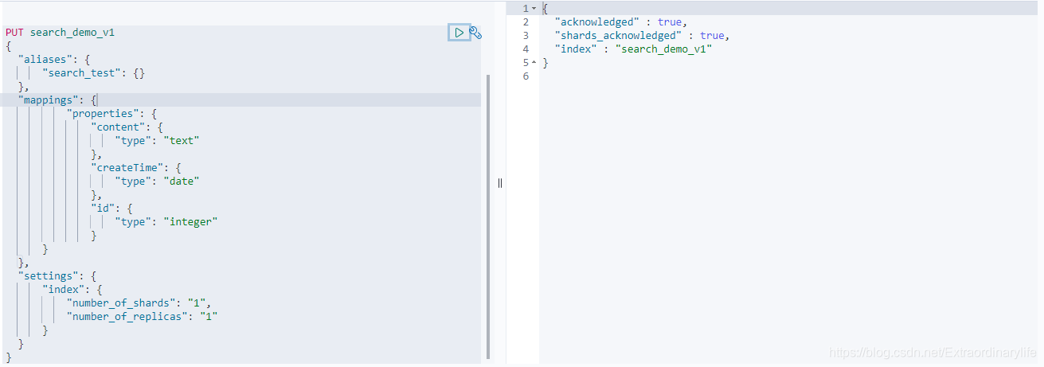Image resolution: width=1044 pixels, height=367 pixels.
Task: Click "shards_acknowledged" response line
Action: [x=642, y=35]
